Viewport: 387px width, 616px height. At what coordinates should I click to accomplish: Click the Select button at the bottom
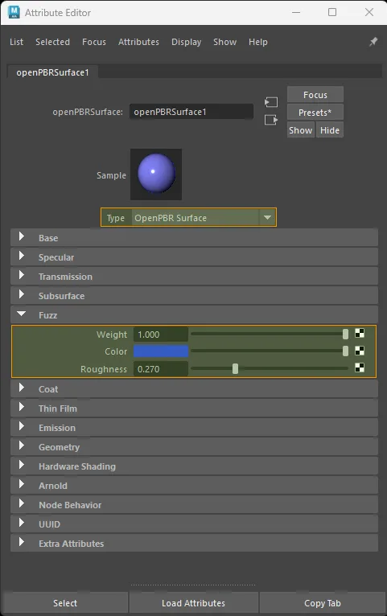tap(65, 602)
